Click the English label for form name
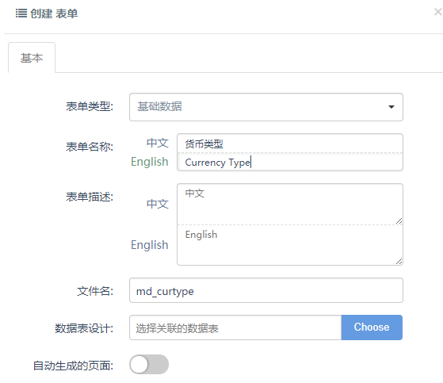Image resolution: width=443 pixels, height=383 pixels. click(150, 162)
